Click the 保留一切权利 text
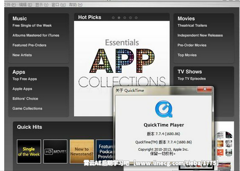This screenshot has width=240, height=171. click(x=163, y=154)
